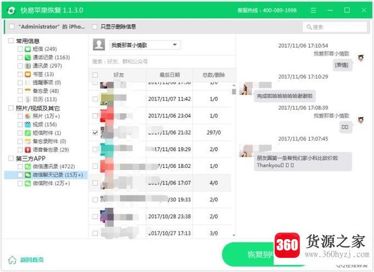Click the 完成啦哈哈哈哈哈谢谢啦 message bubble

(285, 96)
